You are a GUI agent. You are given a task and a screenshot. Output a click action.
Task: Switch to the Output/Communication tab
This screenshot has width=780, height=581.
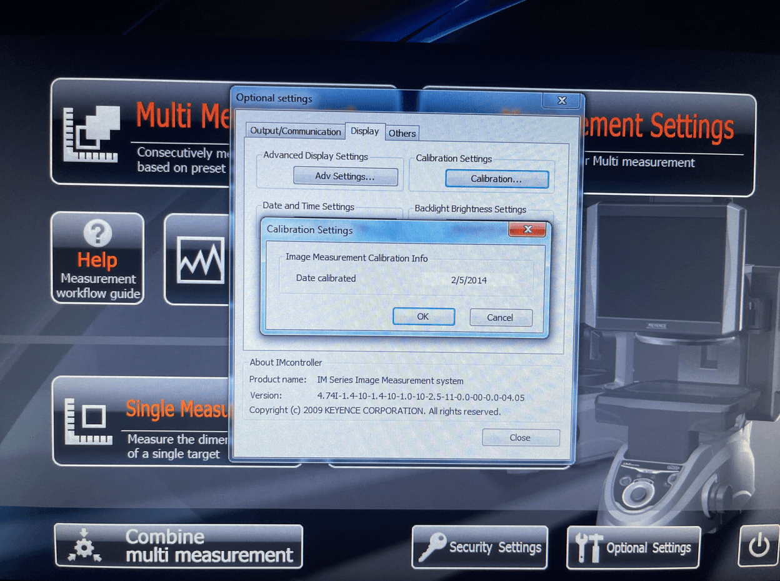295,131
